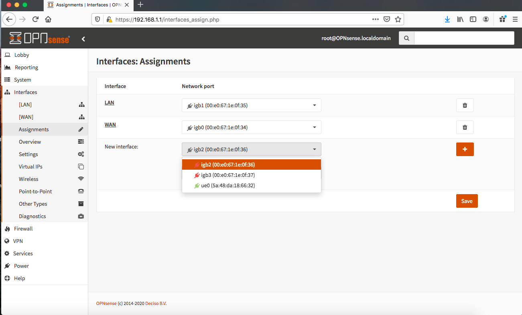Open Overview under Interfaces
The height and width of the screenshot is (315, 522).
tap(44, 142)
